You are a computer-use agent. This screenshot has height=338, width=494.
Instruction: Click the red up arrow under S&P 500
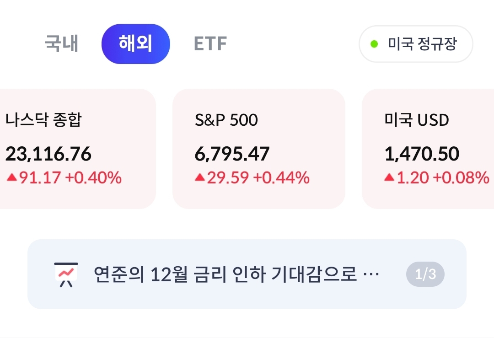[200, 177]
